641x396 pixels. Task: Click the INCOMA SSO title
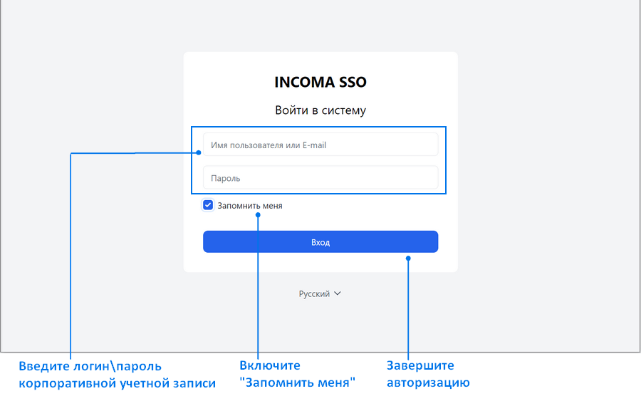coord(320,82)
